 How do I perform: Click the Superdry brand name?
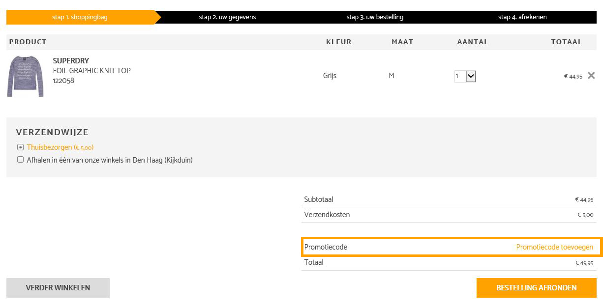pyautogui.click(x=71, y=61)
